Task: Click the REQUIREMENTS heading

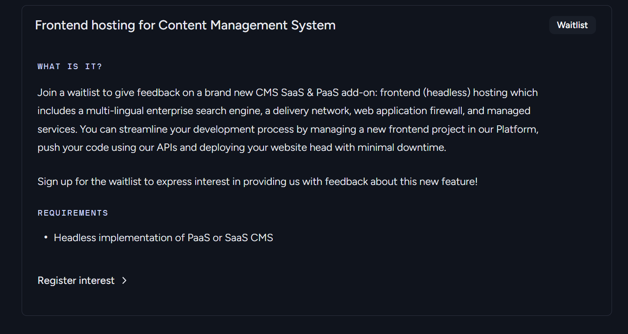Action: [73, 213]
